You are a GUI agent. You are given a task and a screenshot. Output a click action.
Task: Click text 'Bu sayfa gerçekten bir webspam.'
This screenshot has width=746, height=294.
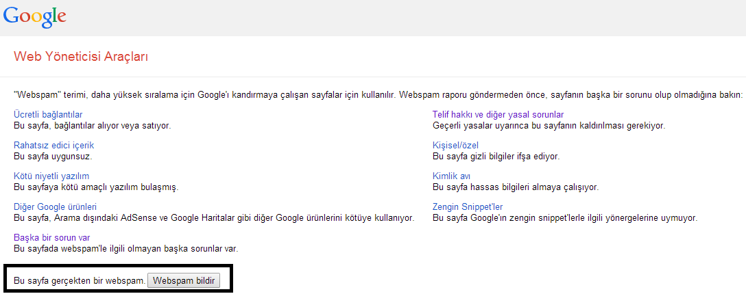pos(80,281)
